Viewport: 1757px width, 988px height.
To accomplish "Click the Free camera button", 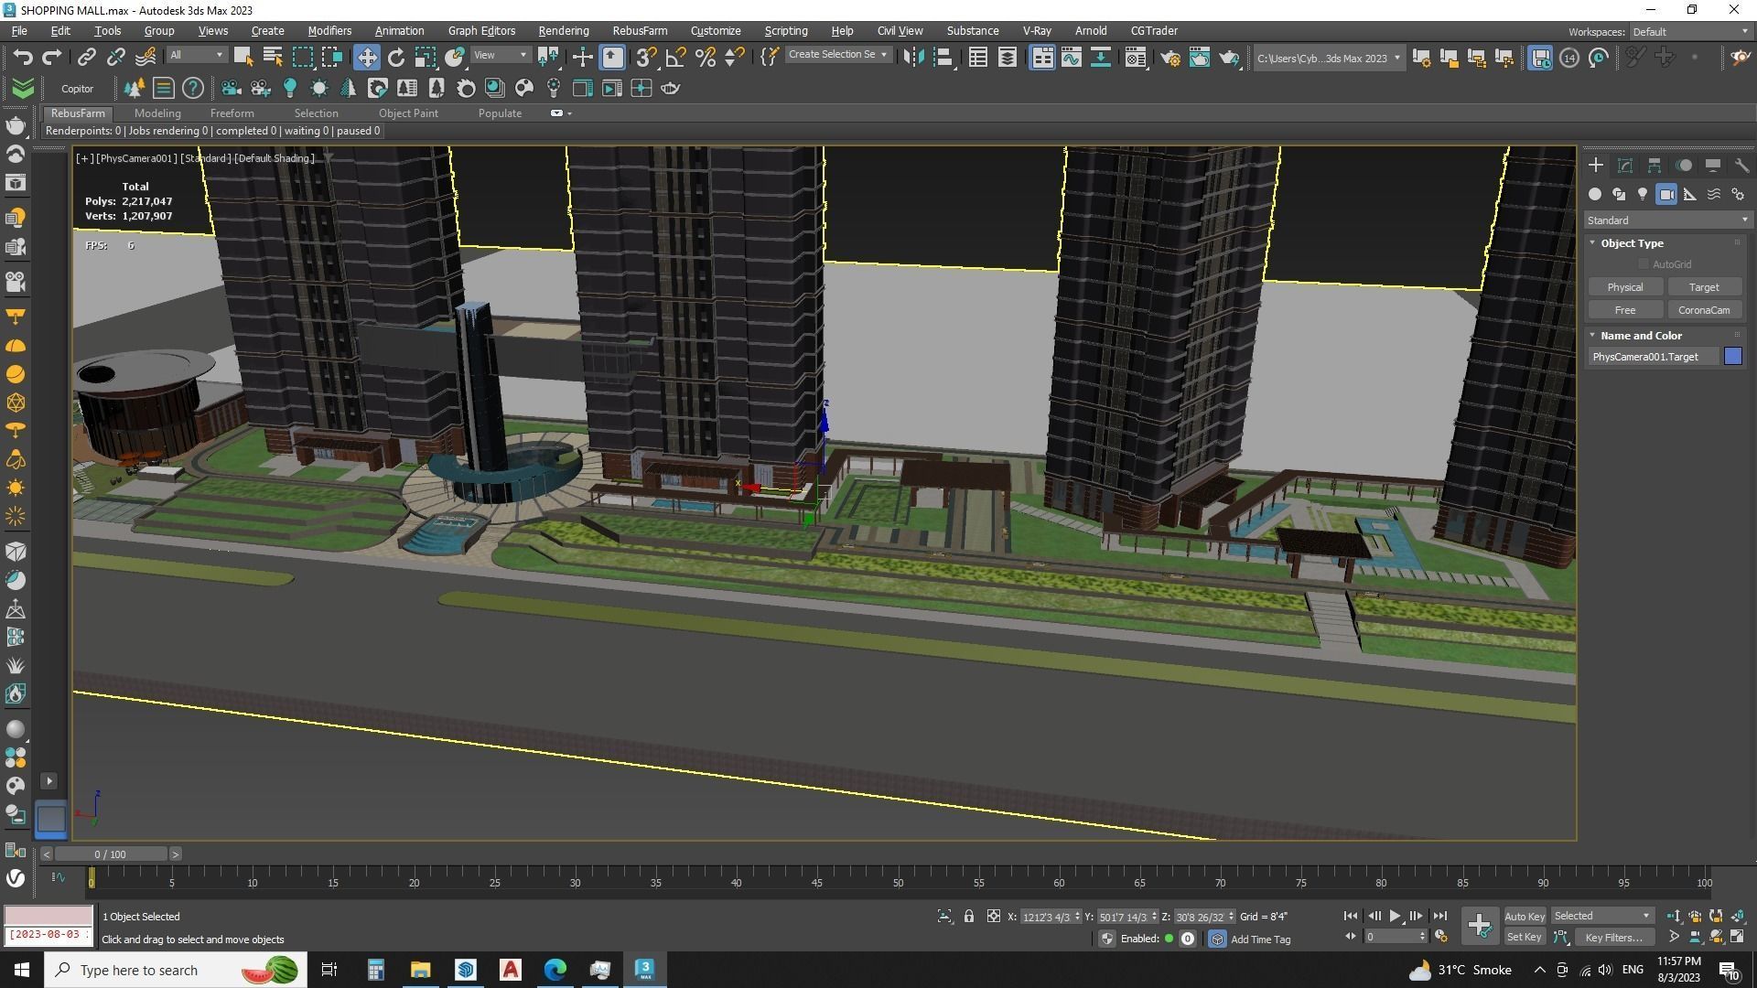I will point(1624,310).
